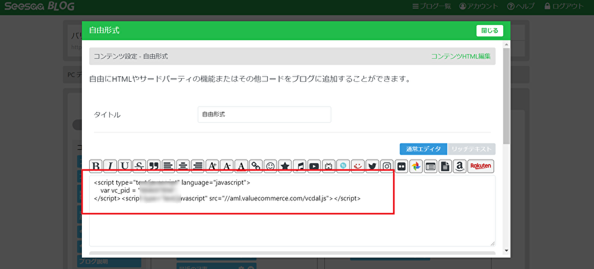Click the dialog vertical scrollbar thumb
Screen dimensions: 594x269
507,95
